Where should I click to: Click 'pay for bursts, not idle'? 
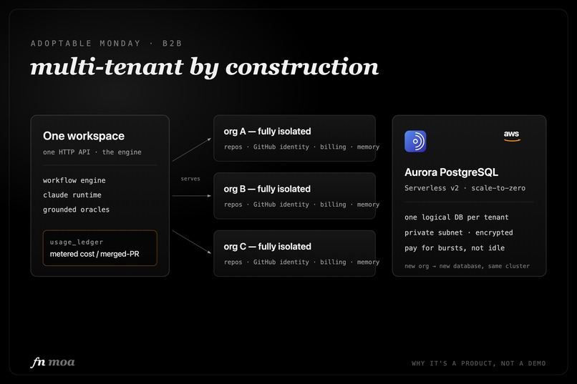(x=455, y=248)
